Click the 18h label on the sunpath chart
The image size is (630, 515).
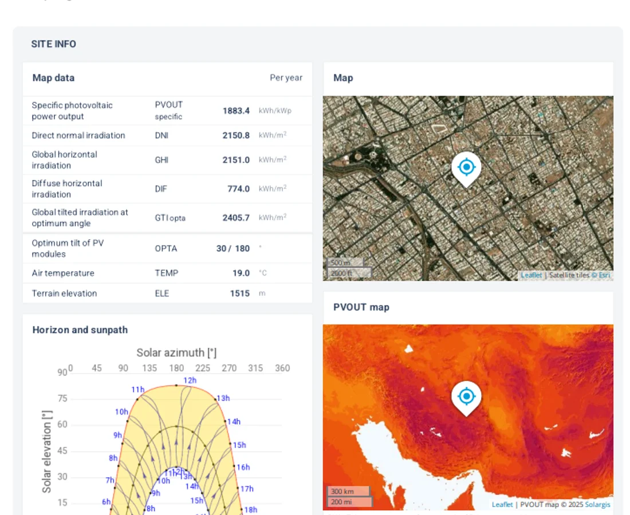[250, 509]
